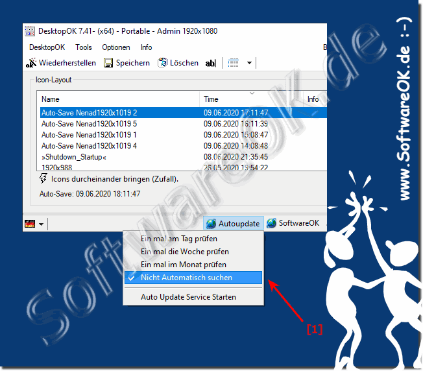Click the Speichern floppy disk icon
This screenshot has width=423, height=371.
click(x=108, y=63)
